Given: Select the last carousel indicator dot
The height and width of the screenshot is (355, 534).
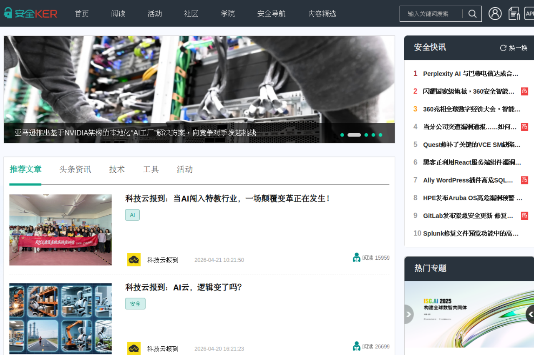Looking at the screenshot, I should pyautogui.click(x=380, y=135).
